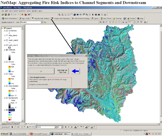Uncheck the FireRisk layer checkbox

(x=7, y=110)
